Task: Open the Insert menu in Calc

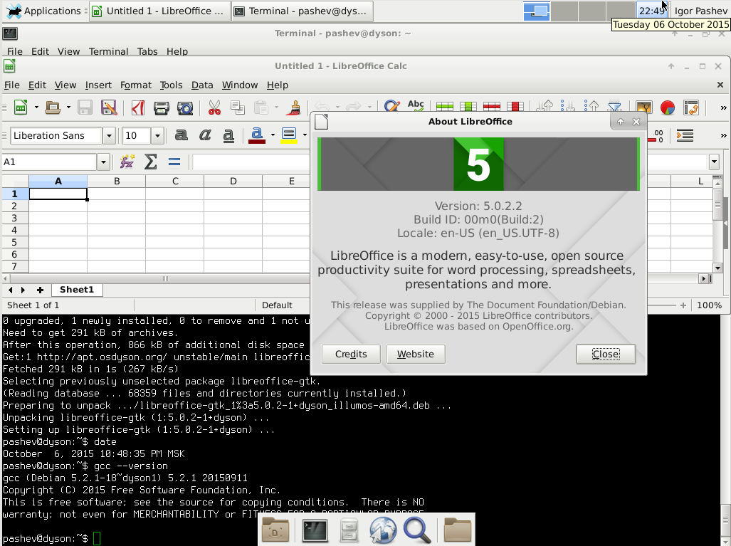Action: tap(98, 85)
